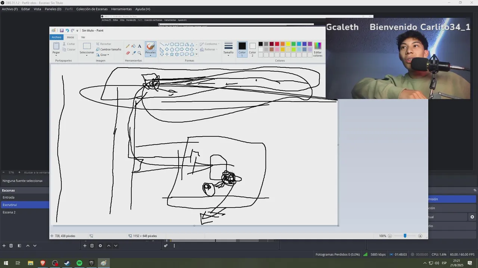Screen dimensions: 478x268
Task: Open source properties gear icon
Action: [100, 246]
